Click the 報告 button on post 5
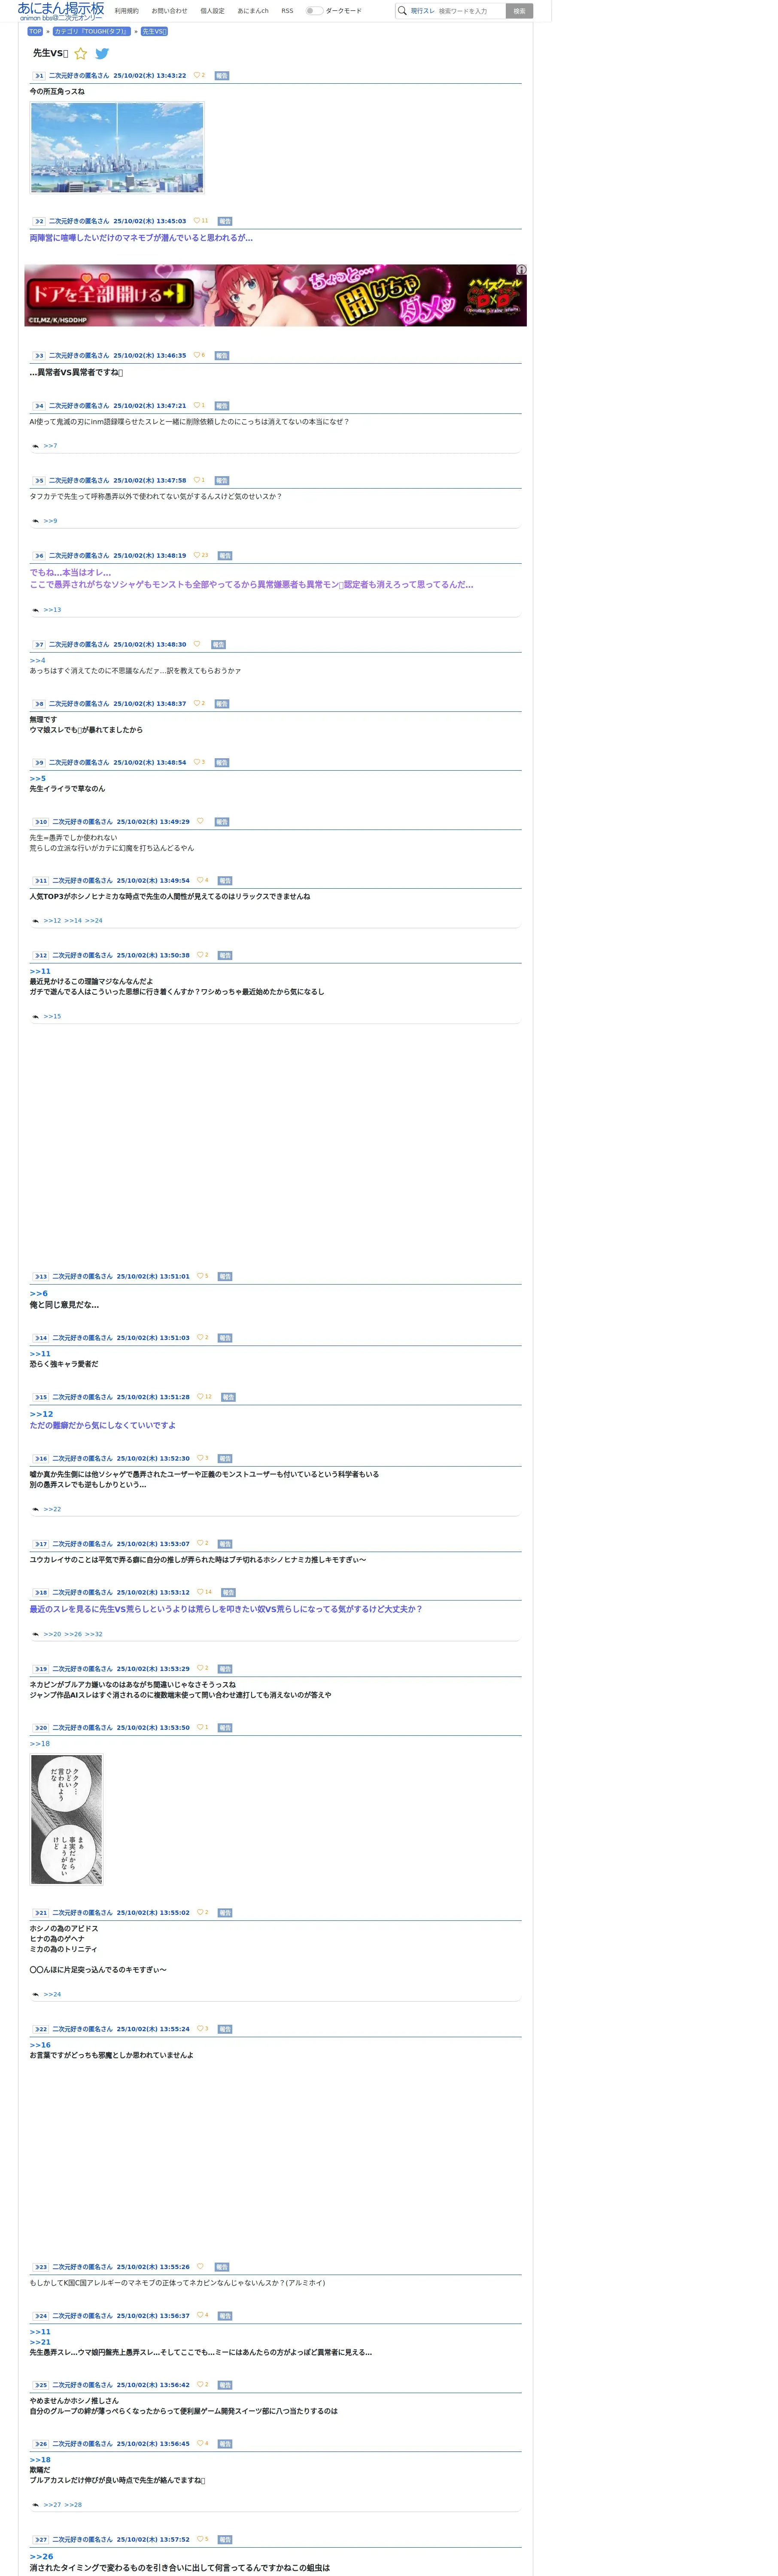 [x=222, y=481]
